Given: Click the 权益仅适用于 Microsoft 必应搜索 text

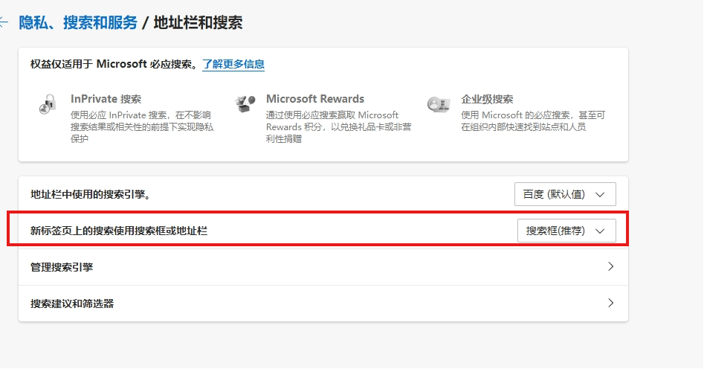Looking at the screenshot, I should point(114,64).
